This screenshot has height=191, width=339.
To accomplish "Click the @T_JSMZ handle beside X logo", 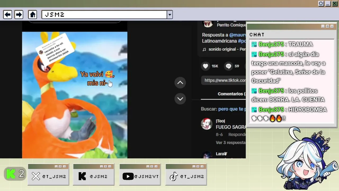I will [54, 176].
